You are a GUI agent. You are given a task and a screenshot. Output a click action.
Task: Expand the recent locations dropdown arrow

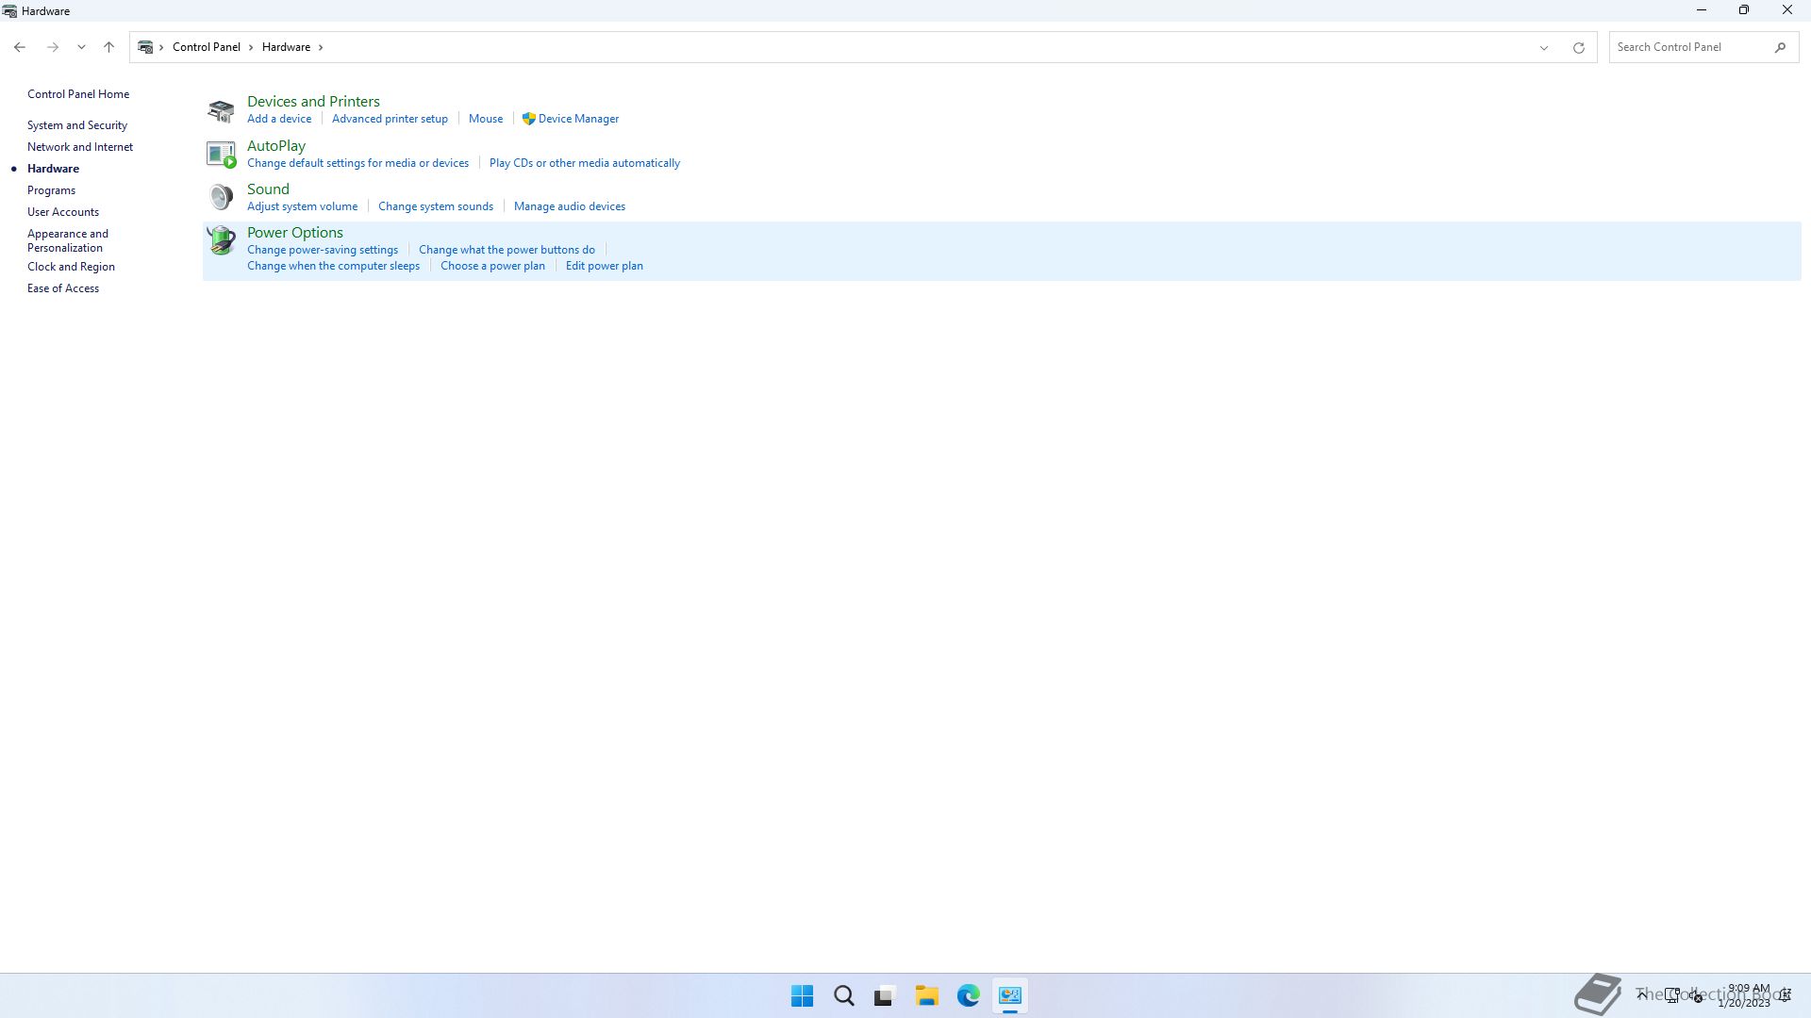pos(81,47)
